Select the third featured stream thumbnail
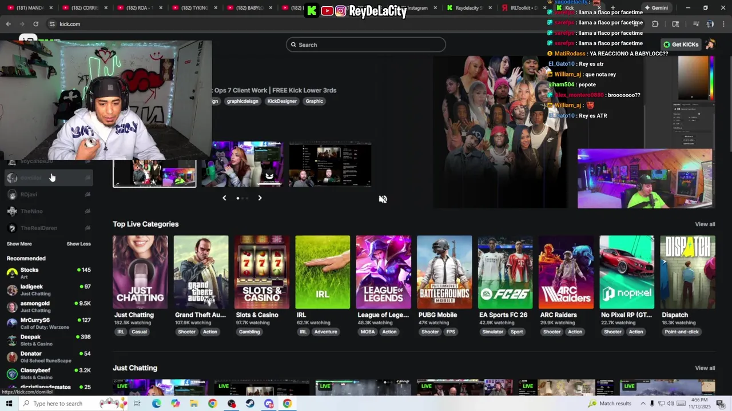Viewport: 732px width, 411px height. point(330,164)
